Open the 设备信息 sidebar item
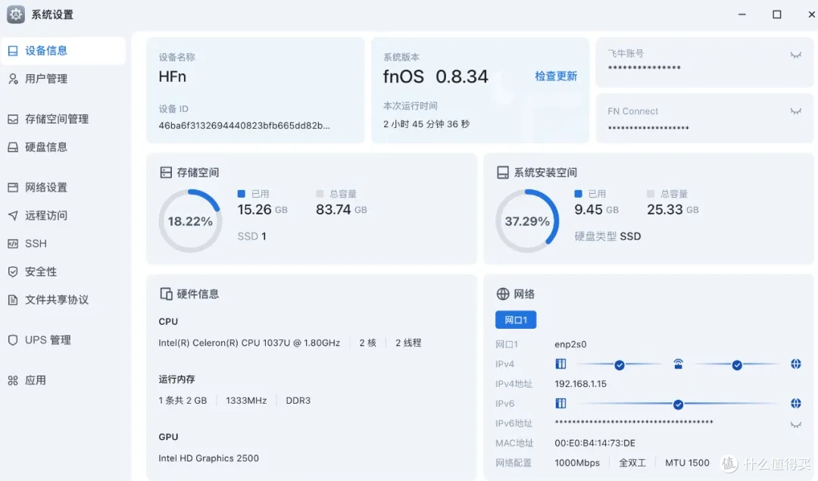818x481 pixels. [63, 51]
